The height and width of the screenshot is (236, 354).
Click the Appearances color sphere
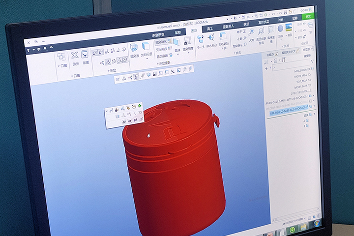281,29
